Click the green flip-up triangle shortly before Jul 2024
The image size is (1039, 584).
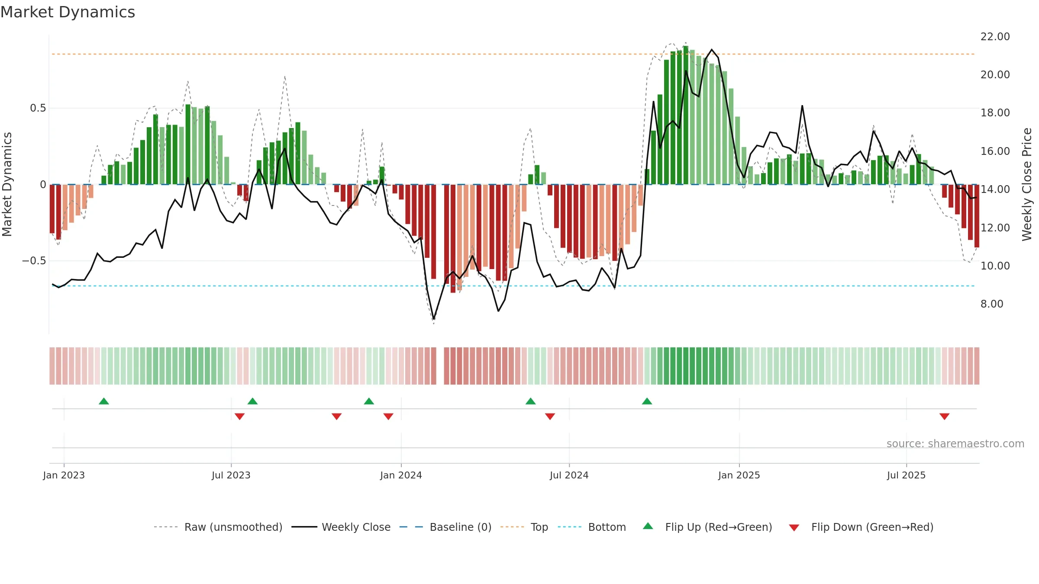click(531, 401)
